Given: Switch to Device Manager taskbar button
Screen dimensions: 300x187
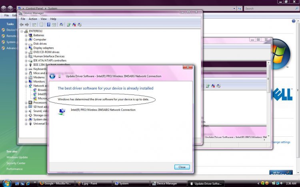Looking at the screenshot, I should click(168, 183).
